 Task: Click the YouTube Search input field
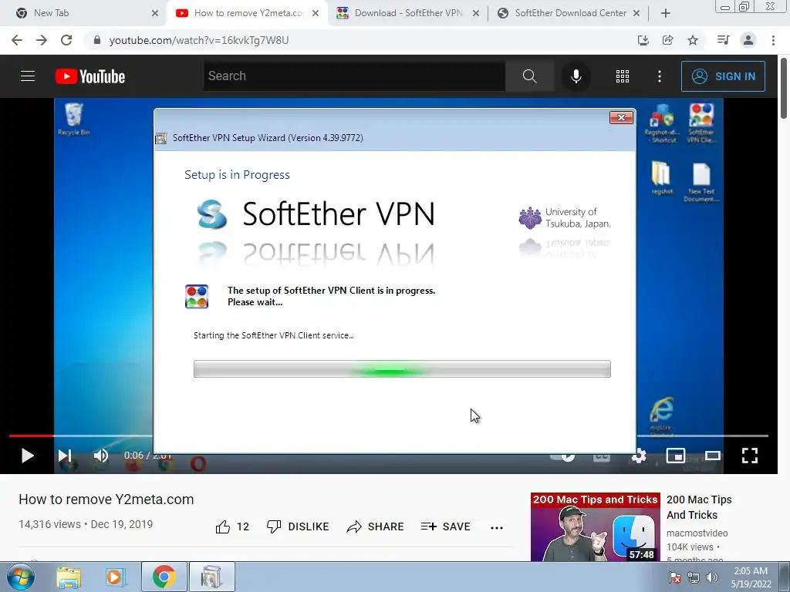(x=354, y=76)
